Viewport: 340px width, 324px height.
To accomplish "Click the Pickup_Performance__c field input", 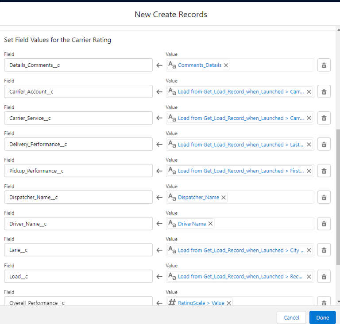I will click(78, 171).
